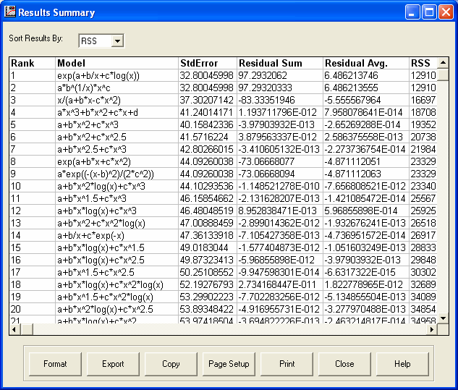Click StdError value 40.15842336
458x390 pixels.
pos(206,124)
